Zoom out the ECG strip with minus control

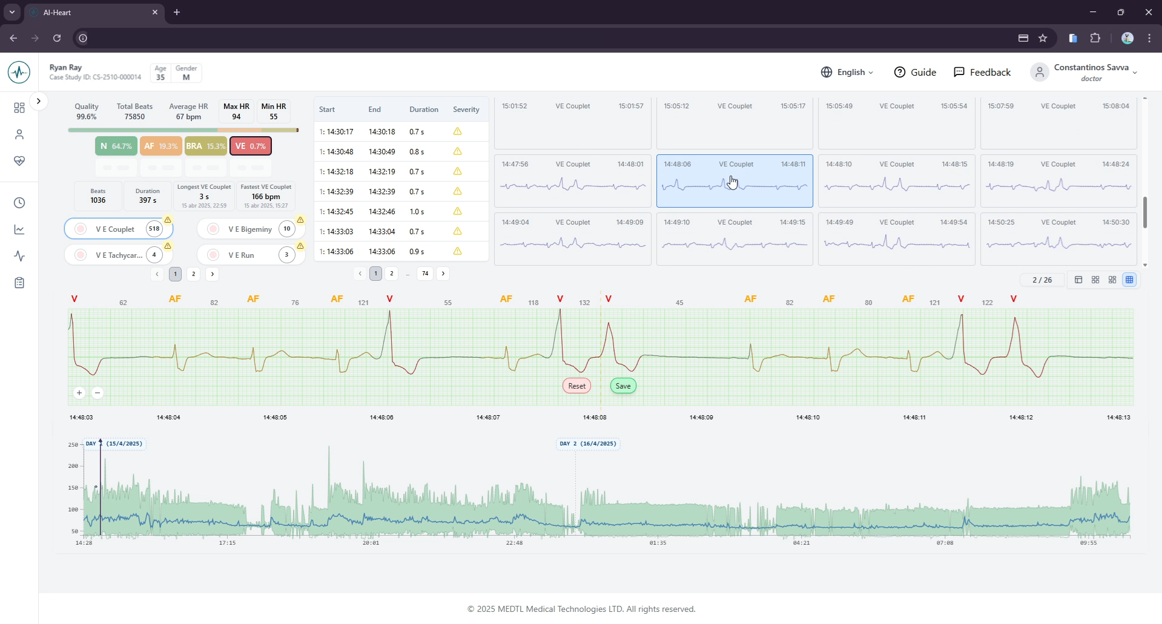(x=97, y=393)
